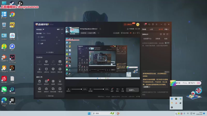Click the 去查看 link in task notice
The width and height of the screenshot is (207, 116).
click(x=146, y=87)
